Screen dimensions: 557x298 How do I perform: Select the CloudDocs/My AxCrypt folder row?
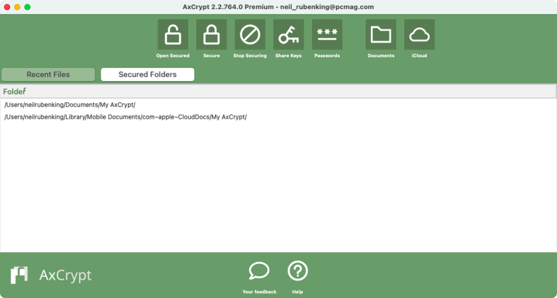pos(278,117)
